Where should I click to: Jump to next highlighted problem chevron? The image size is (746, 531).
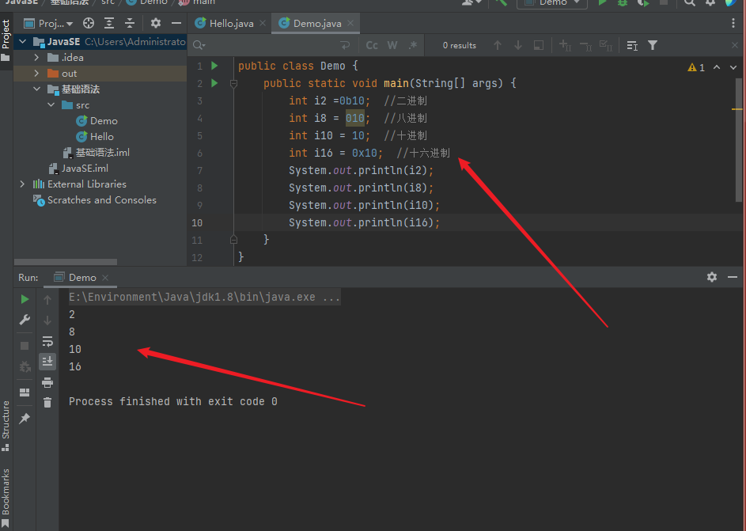pyautogui.click(x=733, y=67)
